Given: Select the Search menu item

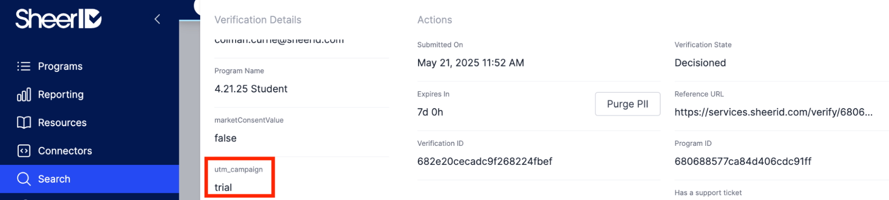Looking at the screenshot, I should point(89,179).
